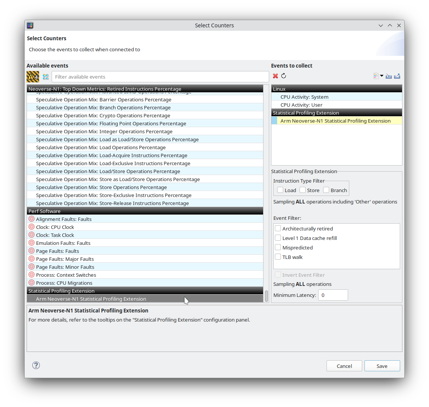Viewport: 429px width, 407px height.
Task: Click the refresh icon next to the red X
Action: (283, 76)
